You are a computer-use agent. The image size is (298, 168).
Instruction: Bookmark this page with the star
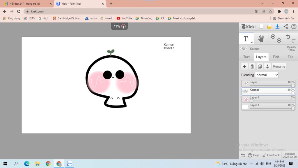[270, 11]
